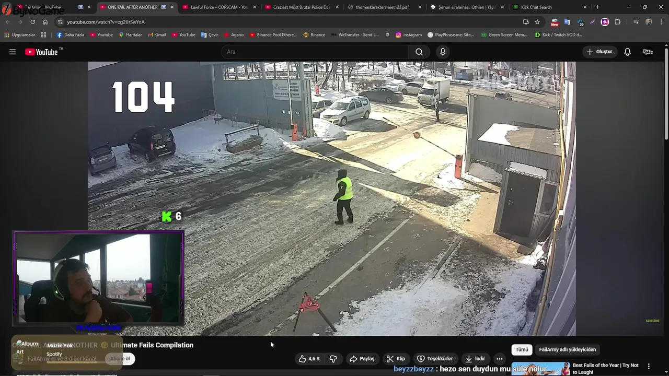Open the purple feather extension
Screen dimensions: 669x376
[x=592, y=22]
